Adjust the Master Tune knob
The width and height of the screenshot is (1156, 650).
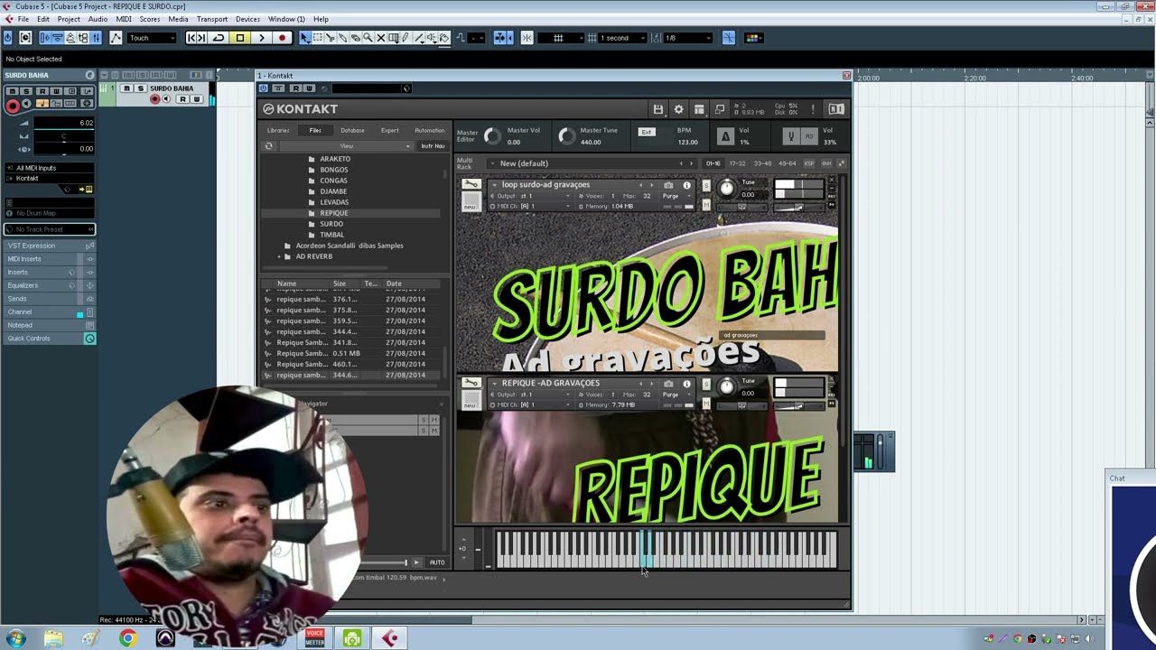[x=566, y=136]
